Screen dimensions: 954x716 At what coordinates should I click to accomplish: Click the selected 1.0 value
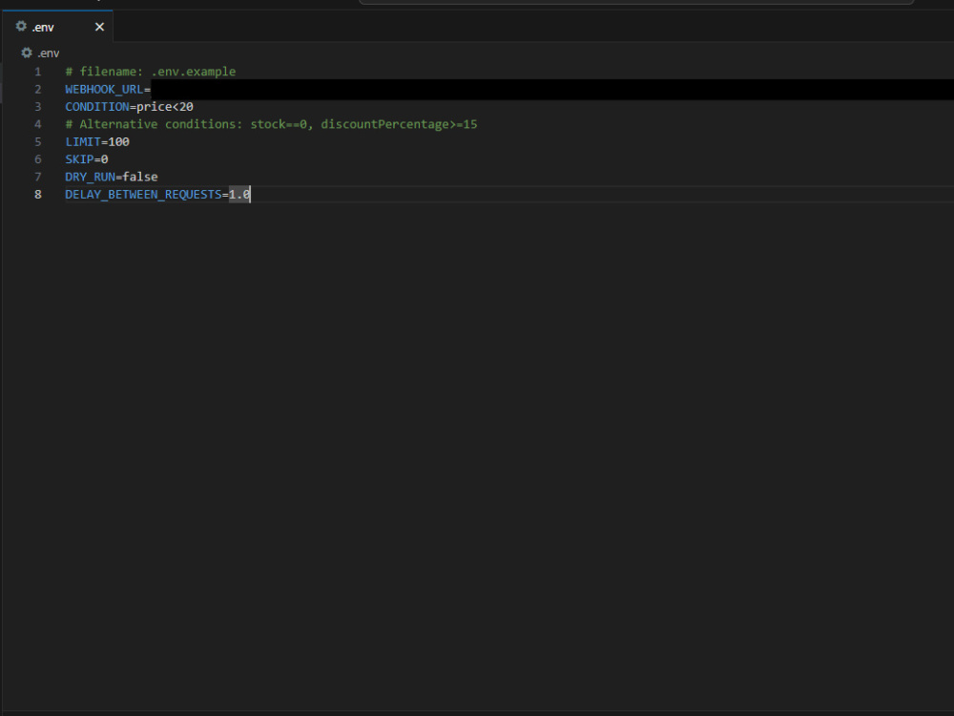239,194
